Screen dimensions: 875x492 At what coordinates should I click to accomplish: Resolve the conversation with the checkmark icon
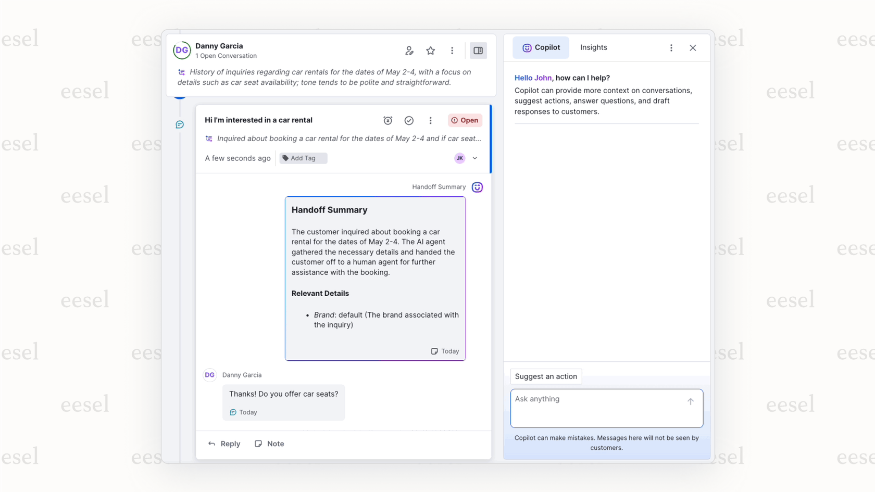(x=409, y=120)
